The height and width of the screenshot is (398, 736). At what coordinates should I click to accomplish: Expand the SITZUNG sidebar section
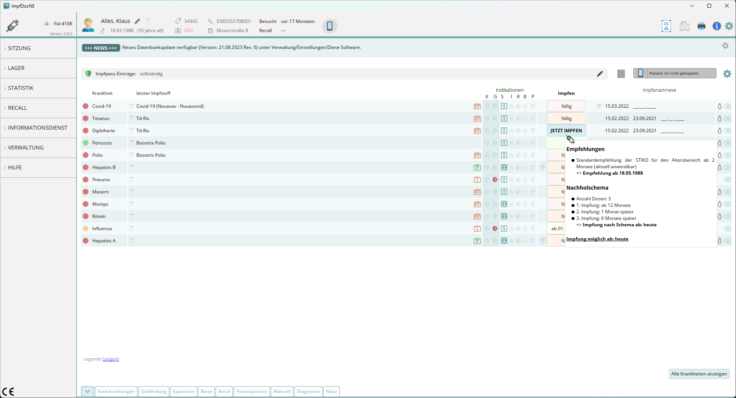pyautogui.click(x=38, y=48)
